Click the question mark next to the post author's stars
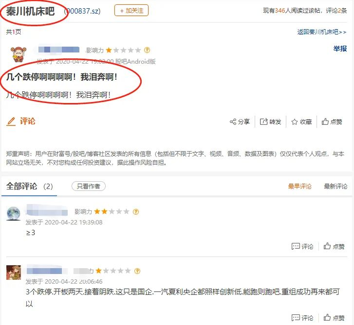Screen dimensions: 354x325 coord(147,50)
